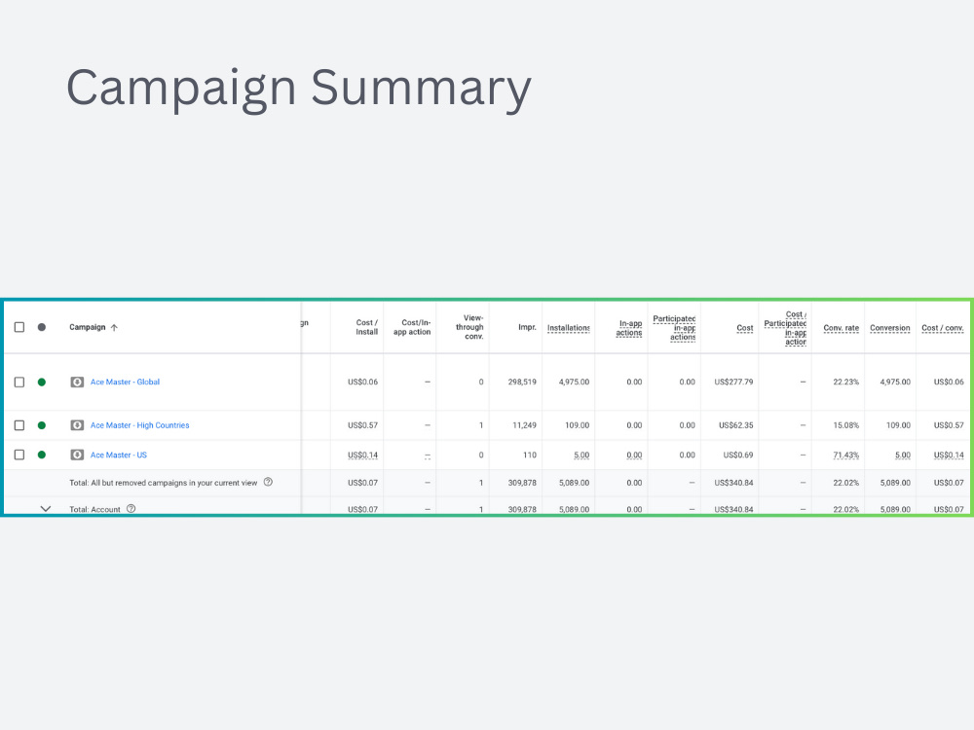974x730 pixels.
Task: Sort by Cost / conv. column header
Action: tap(942, 328)
